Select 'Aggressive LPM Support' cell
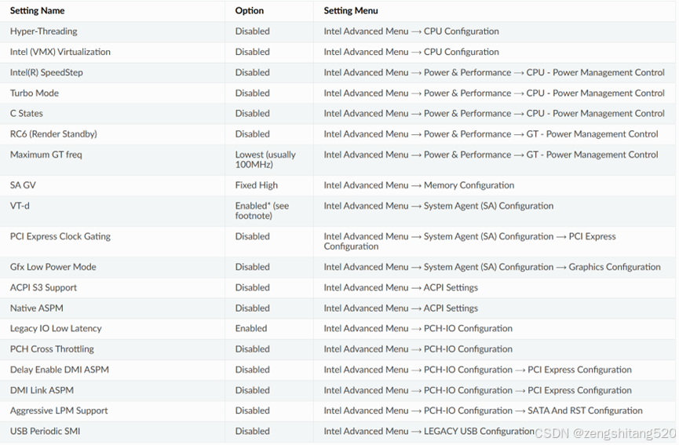Screen dimensions: 679x445 coord(59,410)
